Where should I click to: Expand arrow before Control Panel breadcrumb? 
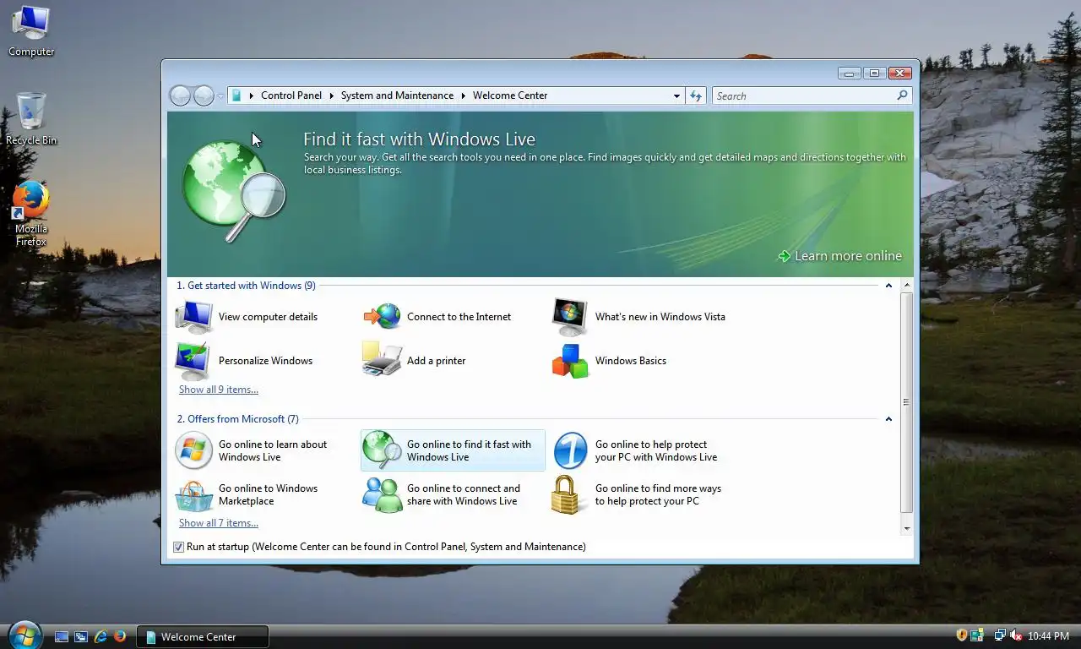point(251,95)
